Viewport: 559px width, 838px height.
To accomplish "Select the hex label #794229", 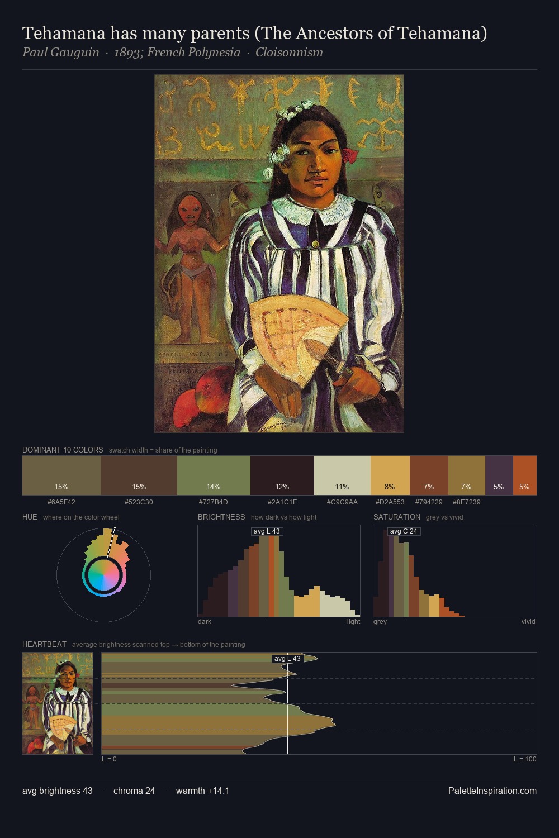I will [429, 502].
